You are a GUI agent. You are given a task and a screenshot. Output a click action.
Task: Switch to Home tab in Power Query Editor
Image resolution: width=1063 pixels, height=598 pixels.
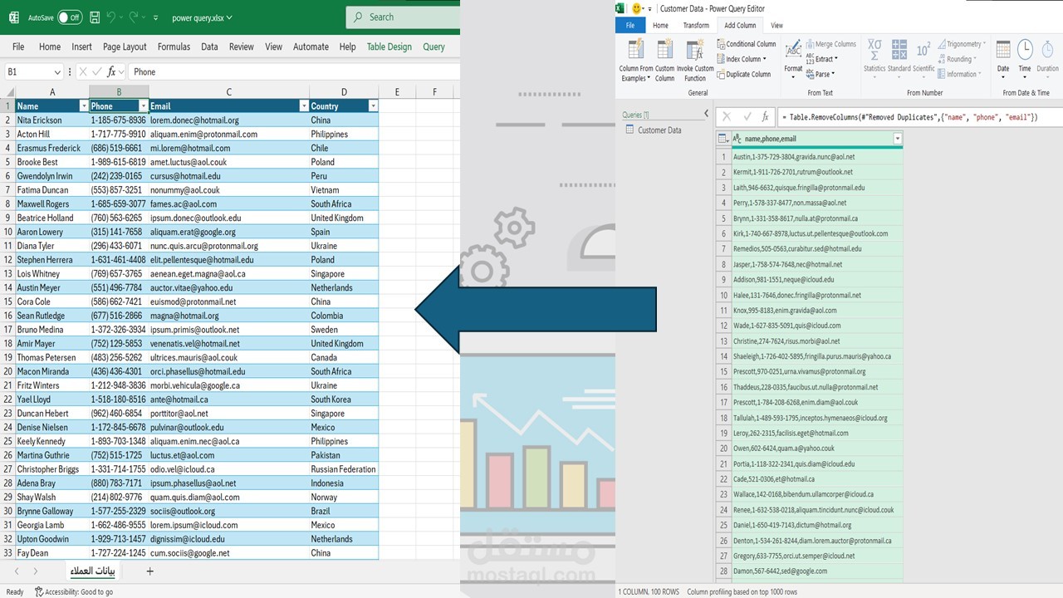660,26
